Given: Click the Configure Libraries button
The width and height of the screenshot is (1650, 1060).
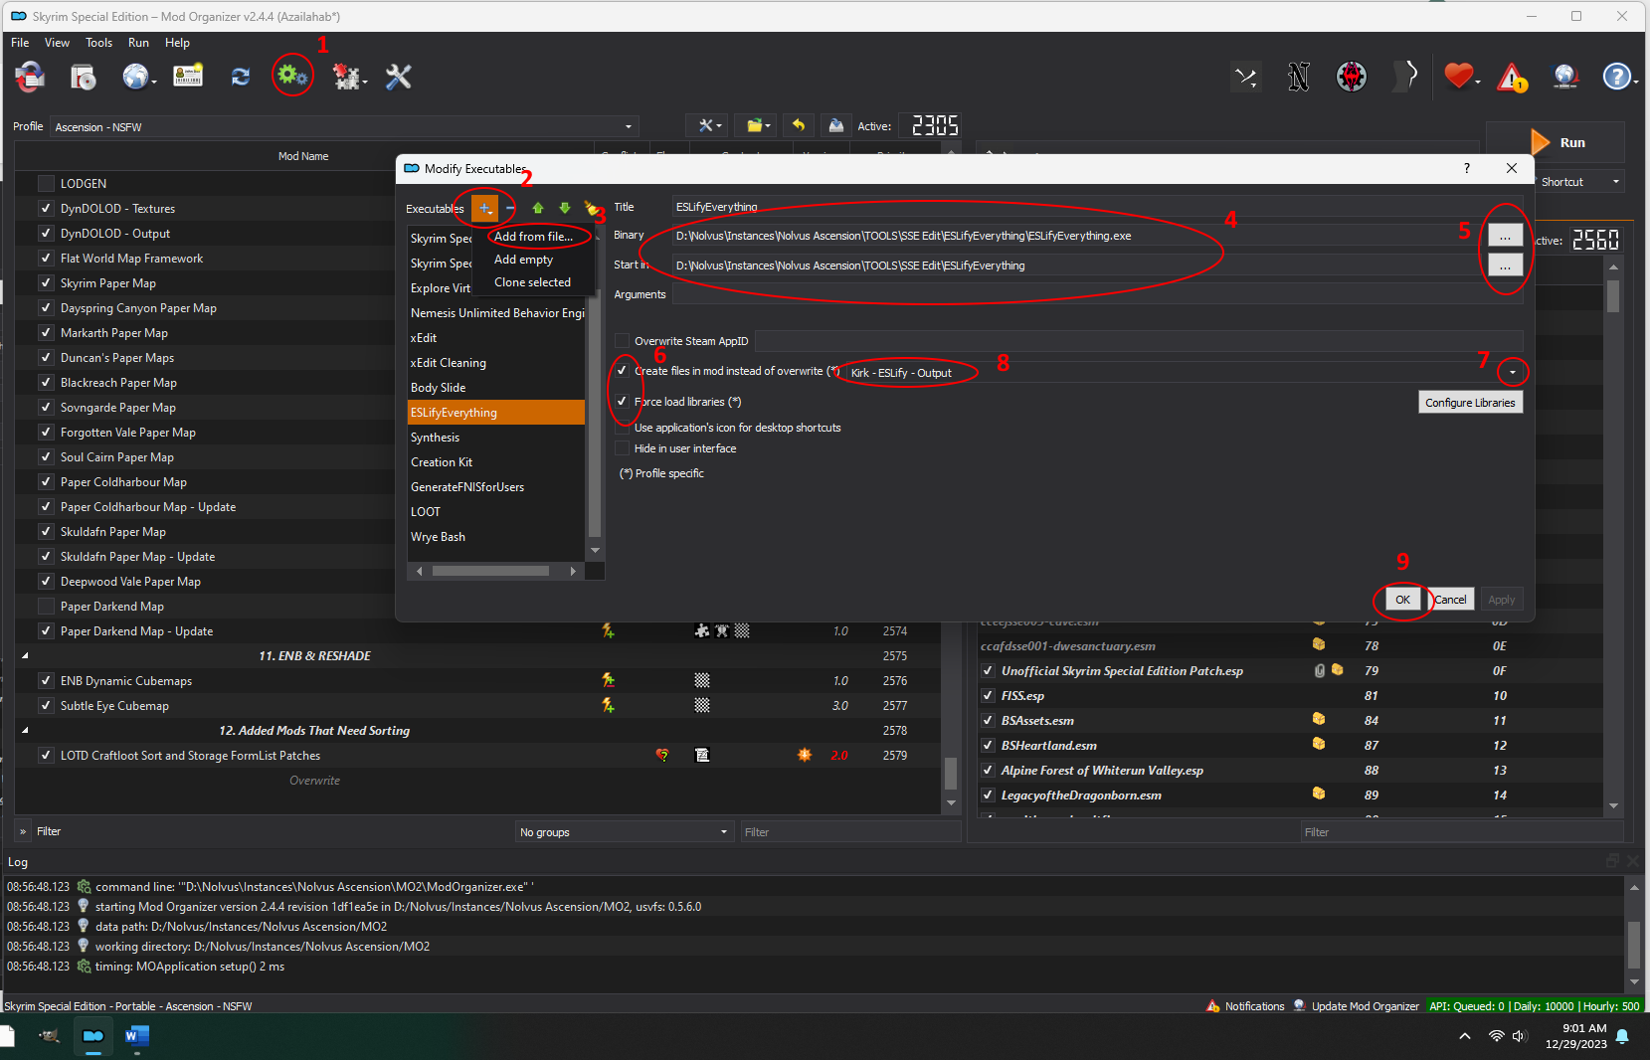Looking at the screenshot, I should (1470, 403).
